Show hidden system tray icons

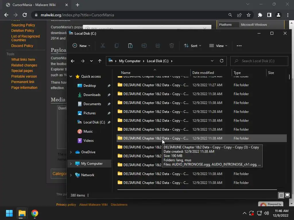pyautogui.click(x=245, y=213)
